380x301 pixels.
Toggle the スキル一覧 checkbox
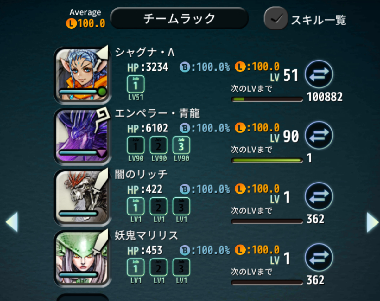point(275,18)
